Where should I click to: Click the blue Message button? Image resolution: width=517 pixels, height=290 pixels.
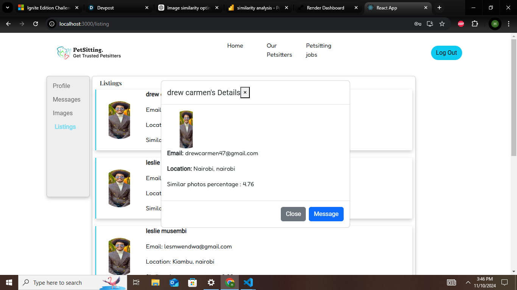[326, 214]
